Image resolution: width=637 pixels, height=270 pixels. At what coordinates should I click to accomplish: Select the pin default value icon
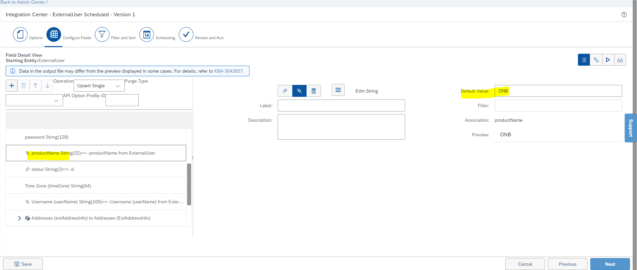click(285, 91)
